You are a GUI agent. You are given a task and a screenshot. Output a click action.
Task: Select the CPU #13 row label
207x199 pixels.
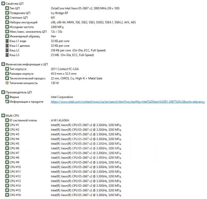pos(15,181)
